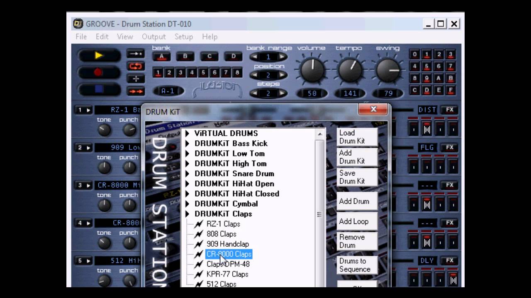Select KPR-77 Claps sample

pyautogui.click(x=227, y=274)
